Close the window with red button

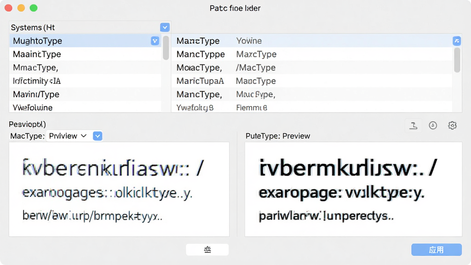tap(9, 8)
